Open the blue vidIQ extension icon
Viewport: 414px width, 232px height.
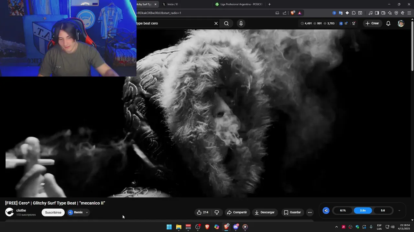pyautogui.click(x=334, y=13)
